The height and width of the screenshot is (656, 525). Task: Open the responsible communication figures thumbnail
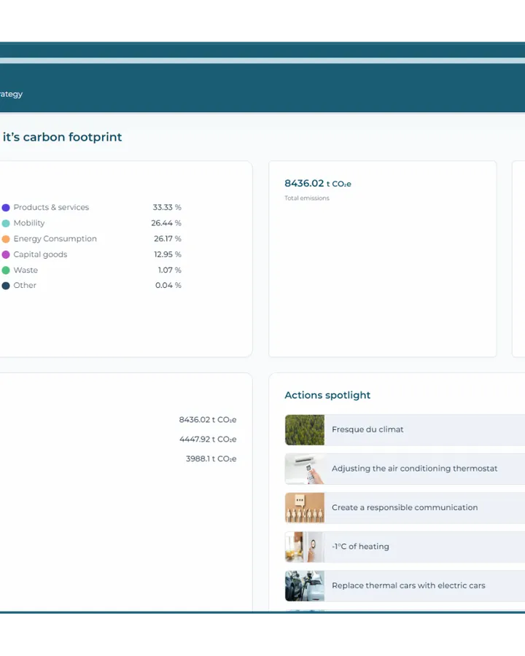pyautogui.click(x=305, y=507)
